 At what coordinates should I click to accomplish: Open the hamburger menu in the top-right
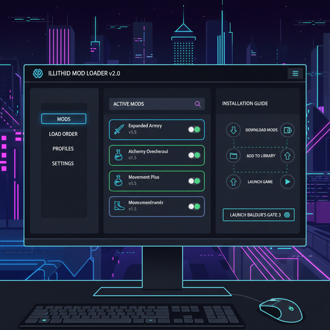[x=295, y=73]
